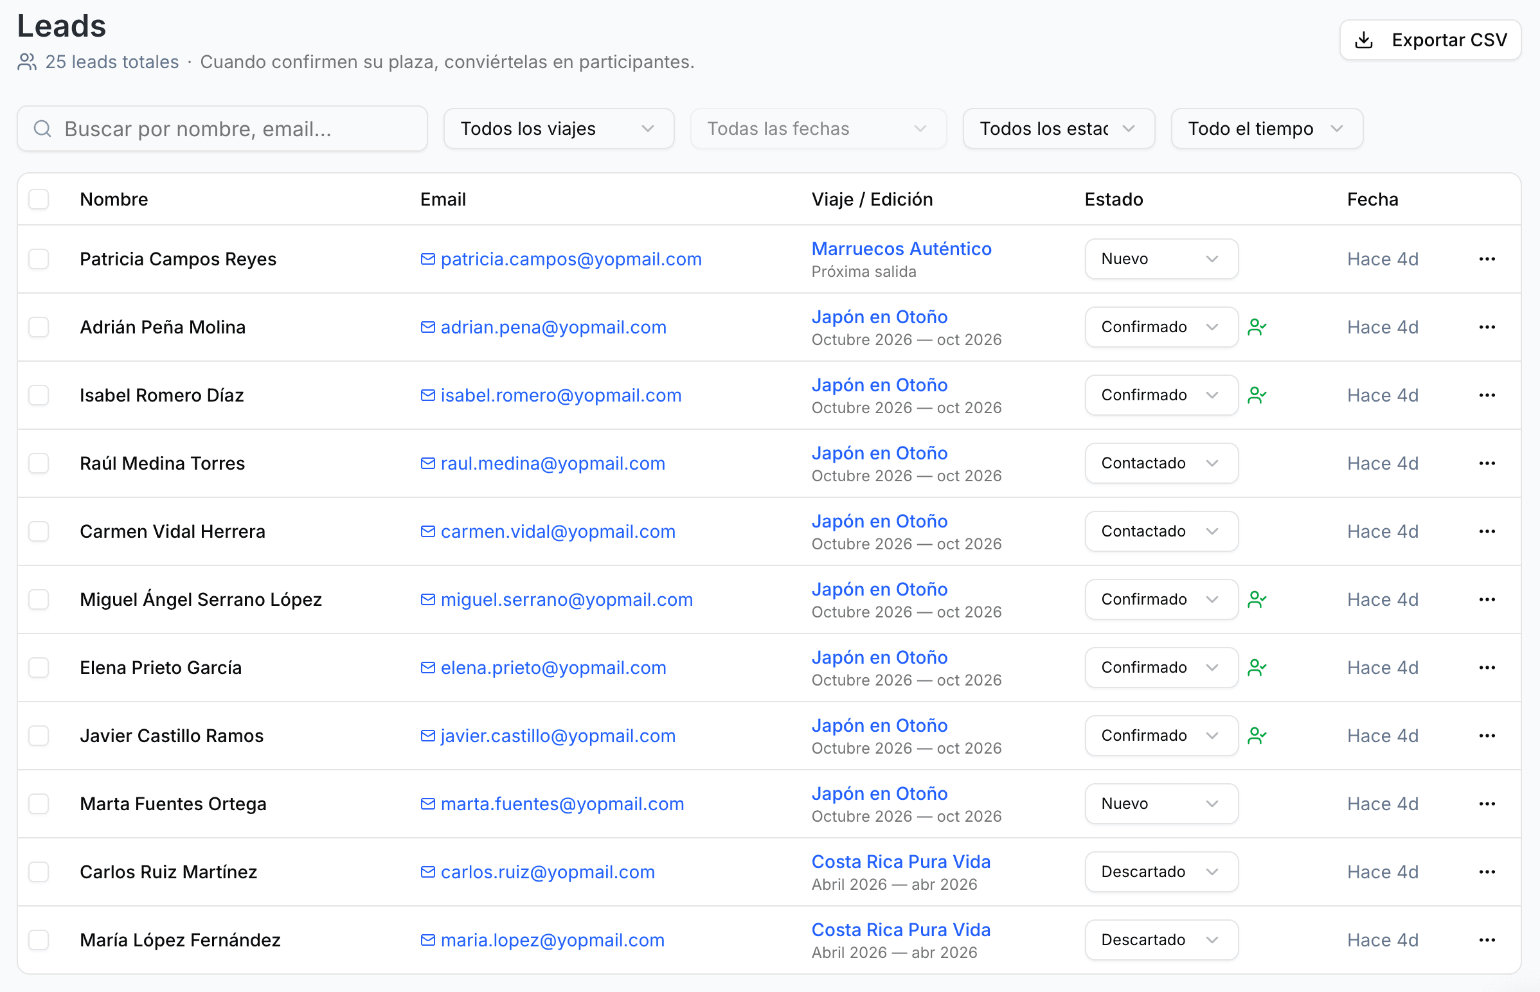Open the Todo el tiempo time filter
The image size is (1540, 992).
[x=1266, y=128]
